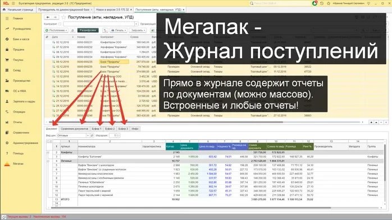This screenshot has height=220, width=392.
Task: Open the Отчеты section
Action: pyautogui.click(x=17, y=123)
